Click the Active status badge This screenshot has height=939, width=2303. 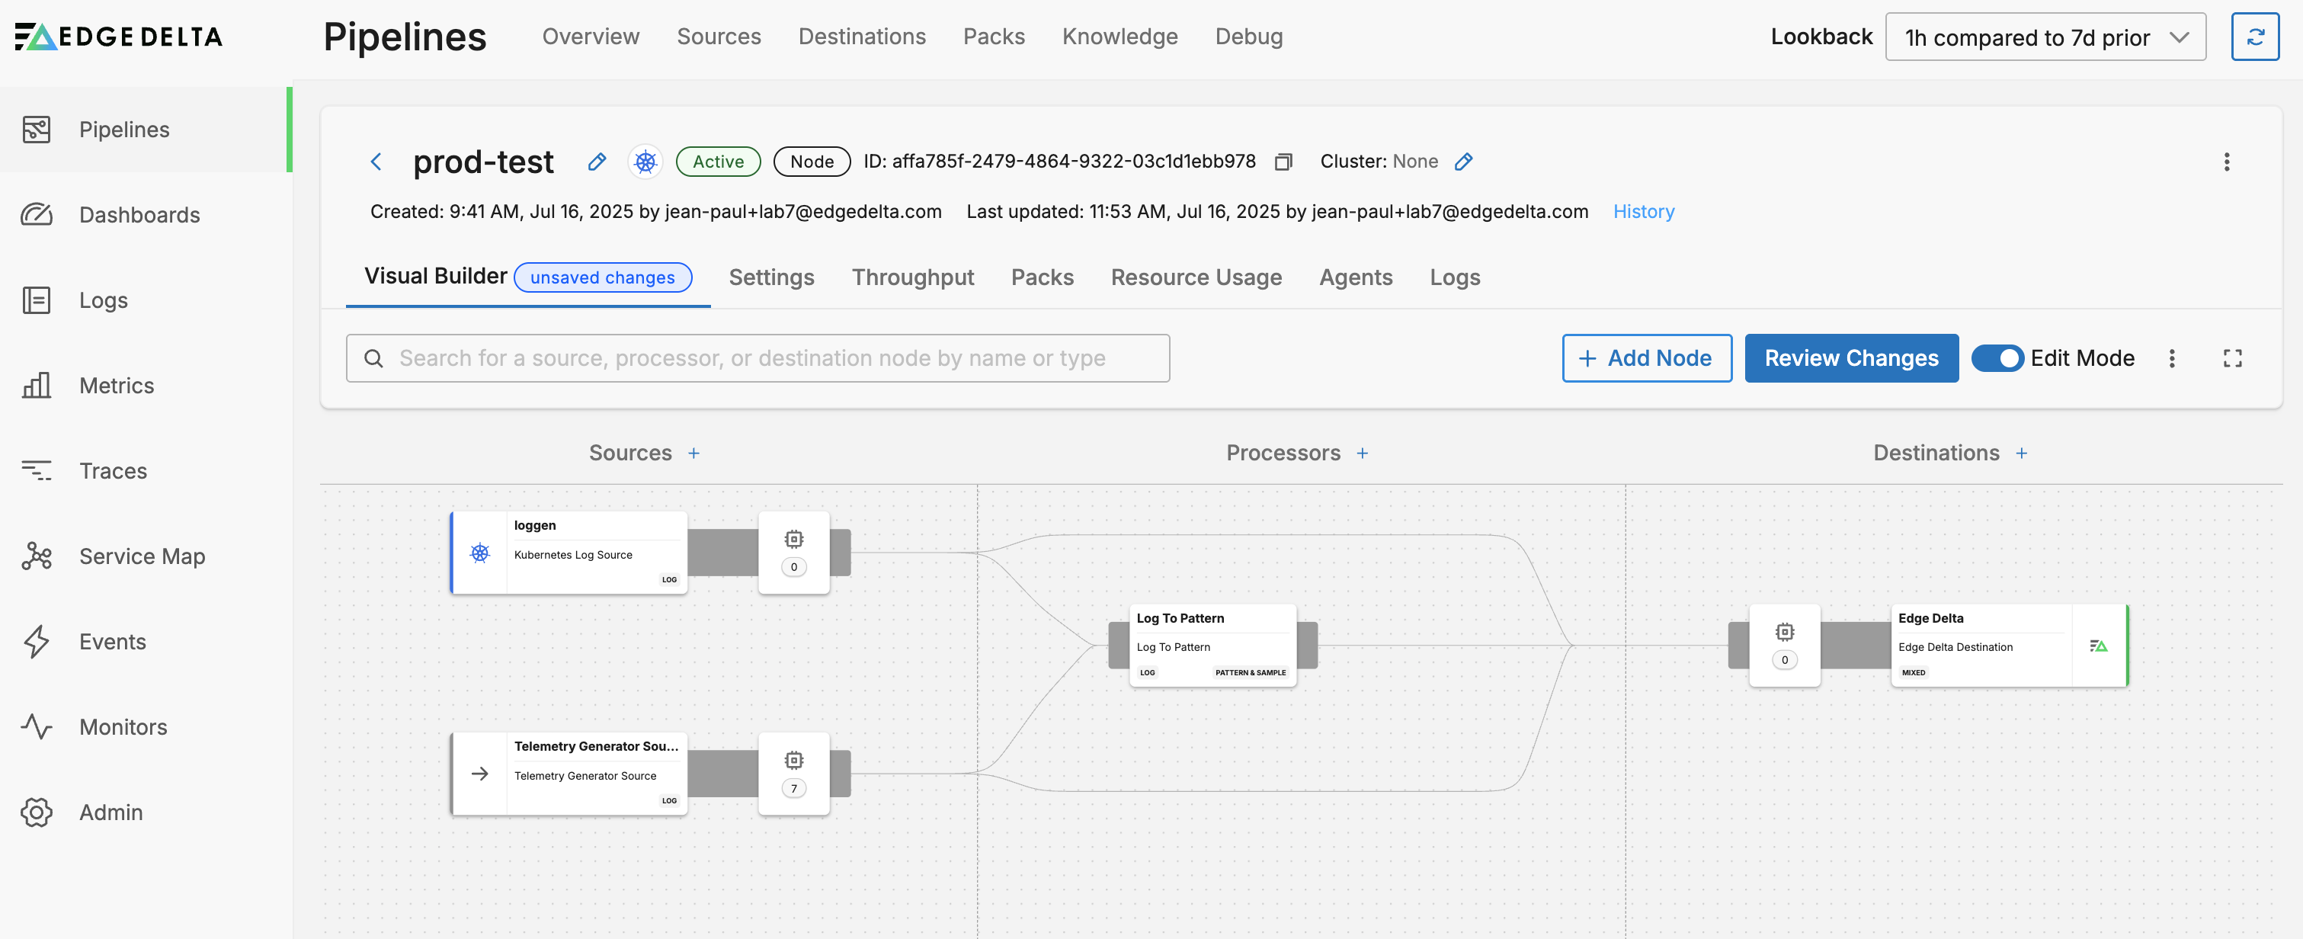[718, 162]
